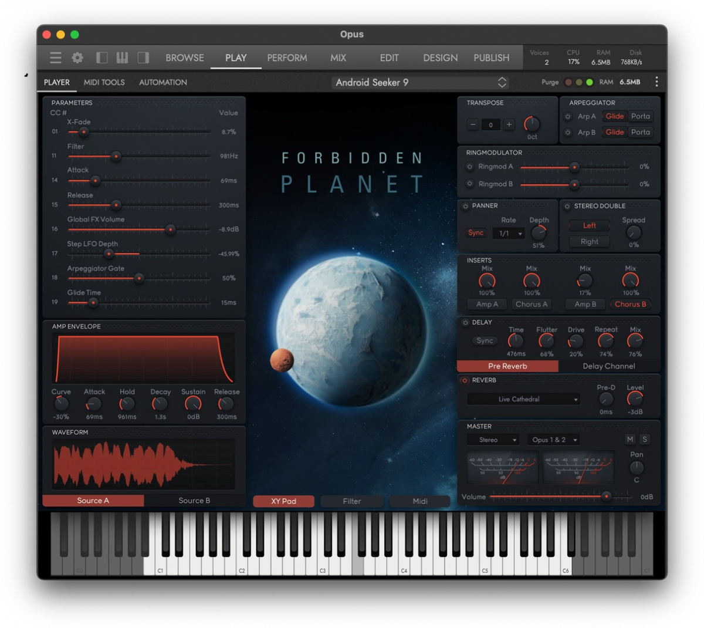
Task: Open the Panner rate 1/1 dropdown
Action: [x=509, y=233]
